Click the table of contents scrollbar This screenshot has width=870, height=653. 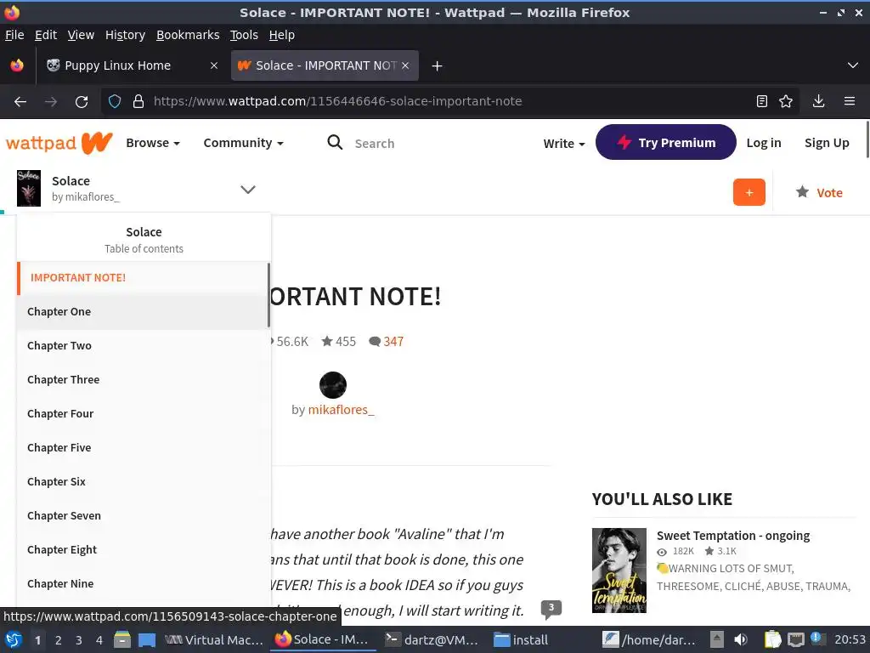[x=269, y=295]
